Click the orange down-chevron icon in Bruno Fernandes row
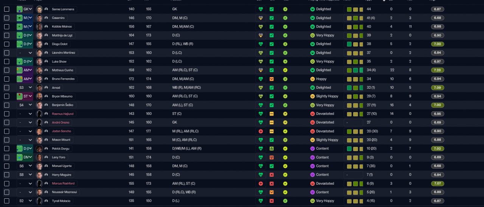 tap(271, 79)
